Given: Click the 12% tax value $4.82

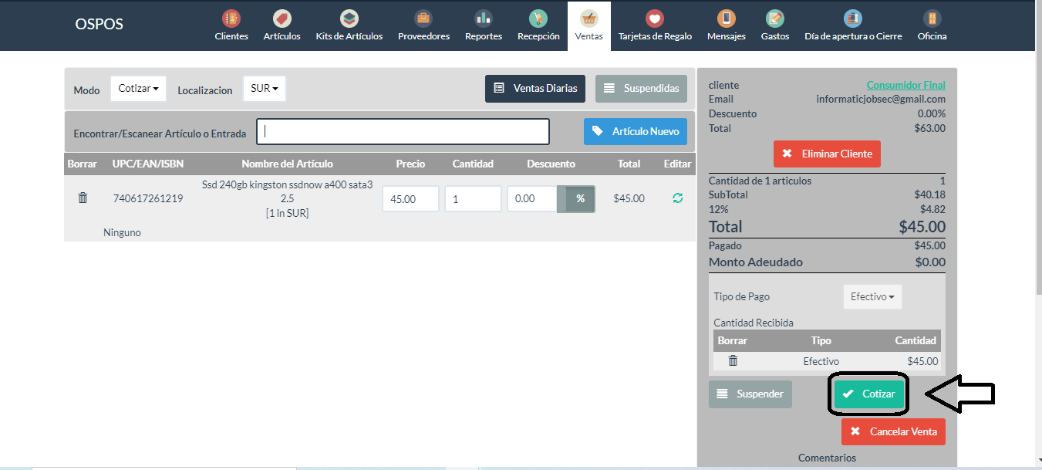Looking at the screenshot, I should (x=932, y=208).
